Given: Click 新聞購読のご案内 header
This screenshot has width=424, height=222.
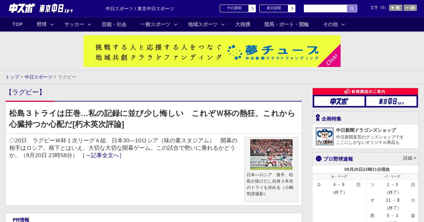Looking at the screenshot, I should click(365, 92).
